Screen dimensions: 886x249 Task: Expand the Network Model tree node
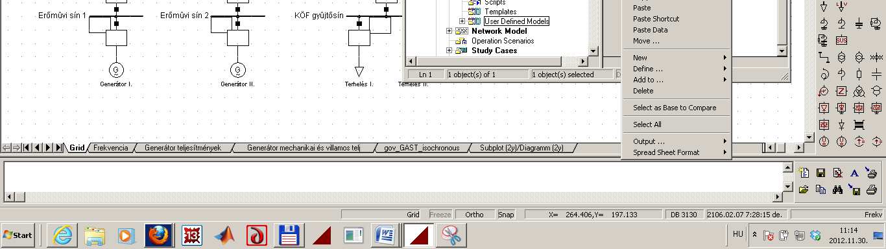click(449, 31)
